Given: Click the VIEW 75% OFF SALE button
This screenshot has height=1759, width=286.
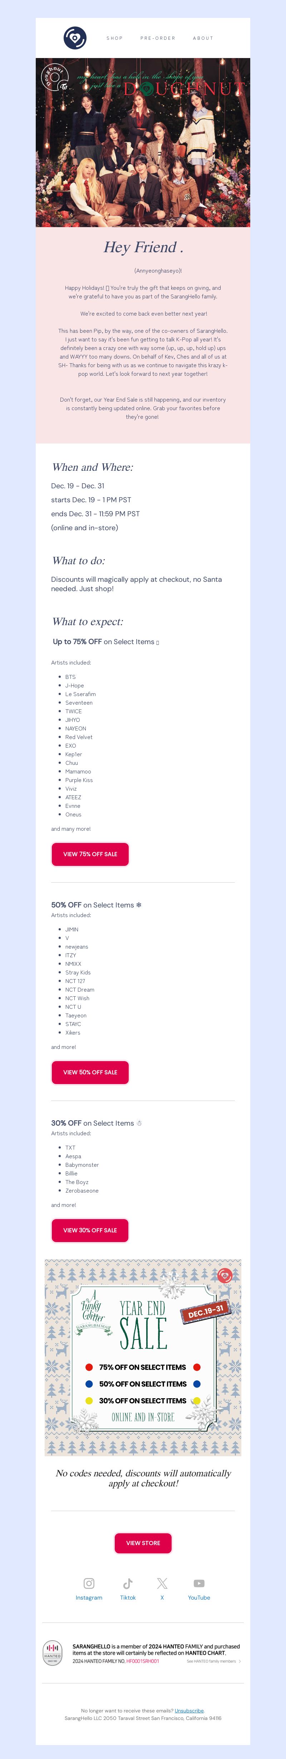Looking at the screenshot, I should click(x=90, y=854).
